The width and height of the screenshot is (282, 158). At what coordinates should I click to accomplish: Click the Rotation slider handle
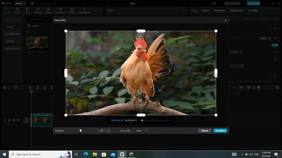point(81,131)
